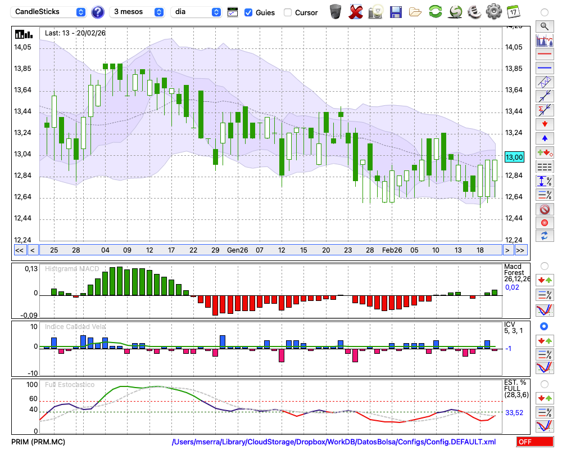Click the cyan 13,00 price label
562x450 pixels.
pos(514,157)
